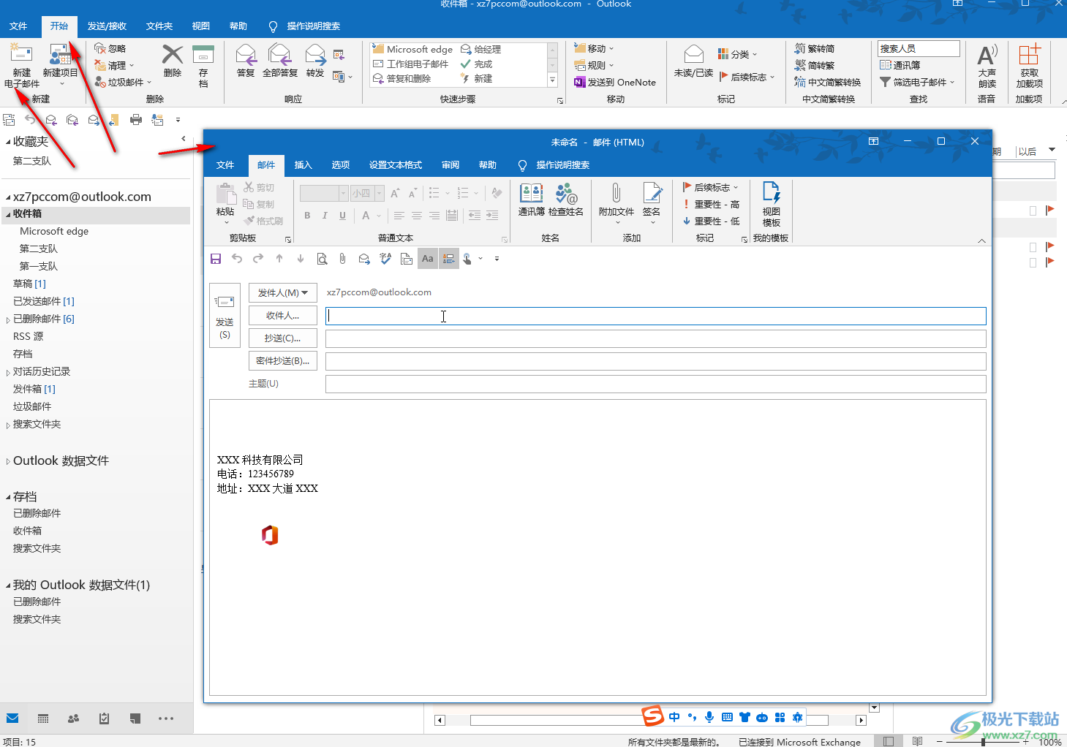Click the 抄送(C)... button

click(283, 338)
